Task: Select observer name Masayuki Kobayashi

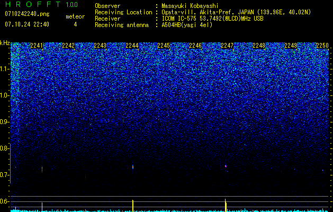Action: (x=190, y=6)
